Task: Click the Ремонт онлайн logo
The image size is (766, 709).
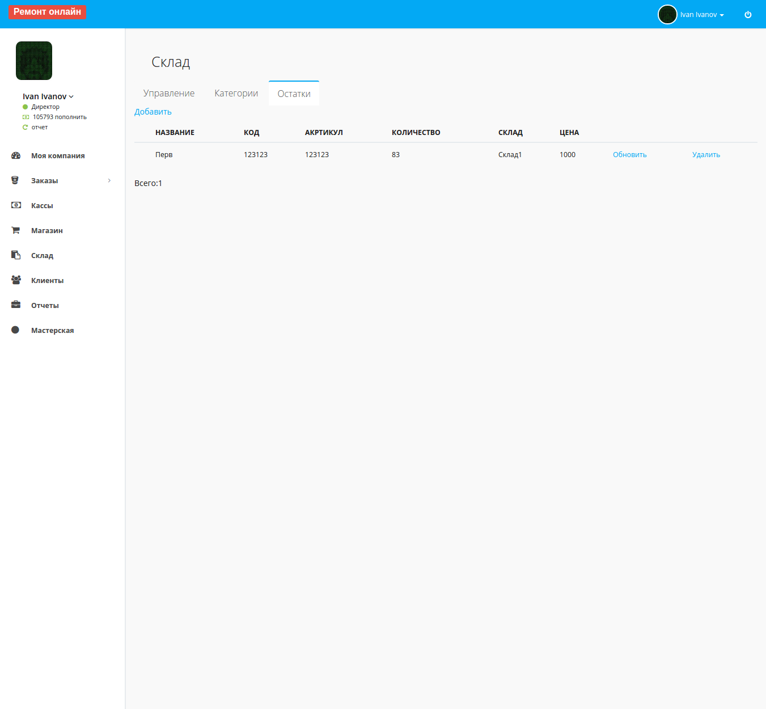Action: [x=47, y=12]
